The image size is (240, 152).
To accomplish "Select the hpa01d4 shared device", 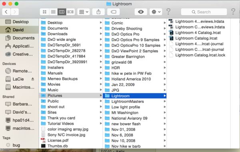I will point(19,120).
